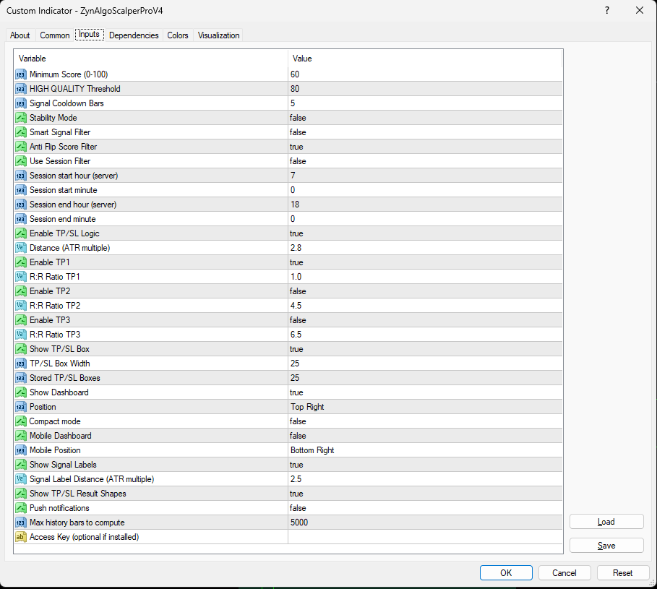
Task: Select the Colors tab
Action: pyautogui.click(x=178, y=35)
